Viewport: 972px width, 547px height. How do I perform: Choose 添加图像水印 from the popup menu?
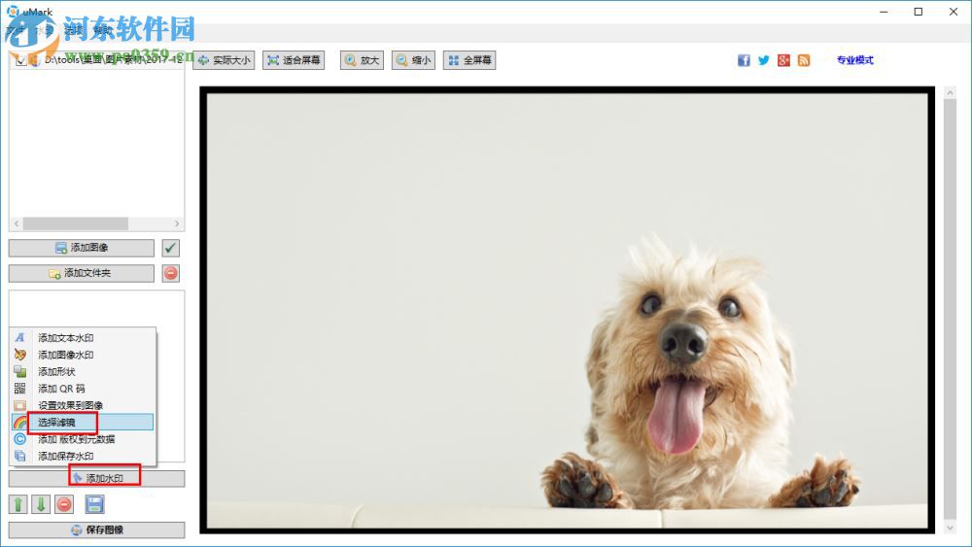tap(83, 355)
